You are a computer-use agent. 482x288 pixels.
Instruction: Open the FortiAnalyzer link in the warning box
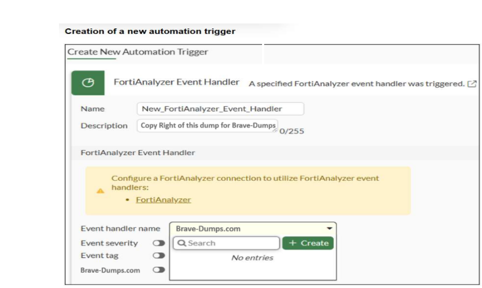click(x=163, y=199)
